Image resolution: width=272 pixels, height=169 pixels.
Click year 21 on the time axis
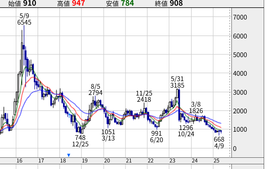click(x=129, y=161)
